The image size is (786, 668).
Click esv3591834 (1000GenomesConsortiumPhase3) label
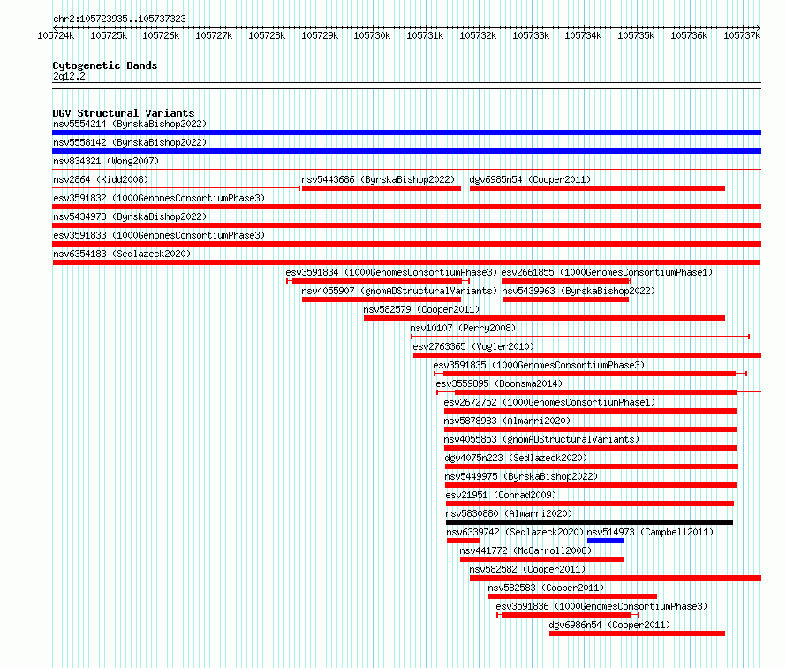click(x=391, y=272)
